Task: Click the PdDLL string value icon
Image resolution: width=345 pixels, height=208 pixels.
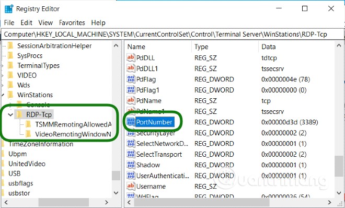Action: tap(131, 57)
